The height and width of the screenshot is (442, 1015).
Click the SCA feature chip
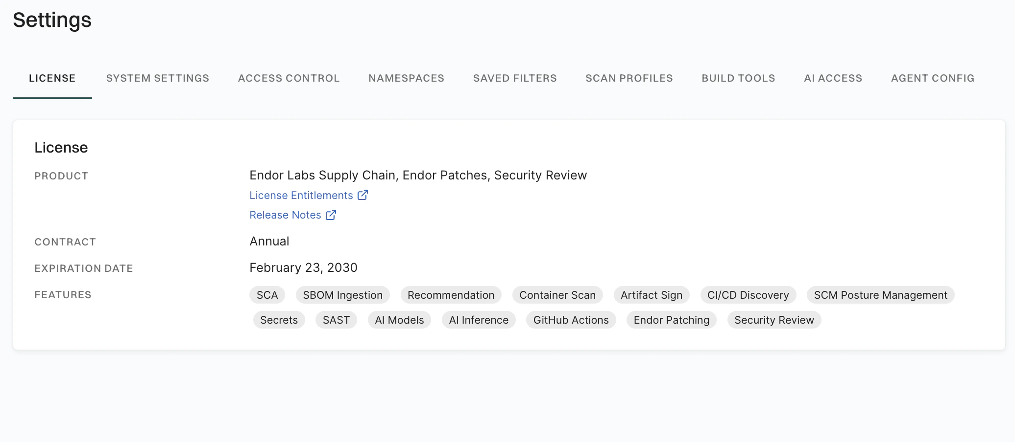267,295
